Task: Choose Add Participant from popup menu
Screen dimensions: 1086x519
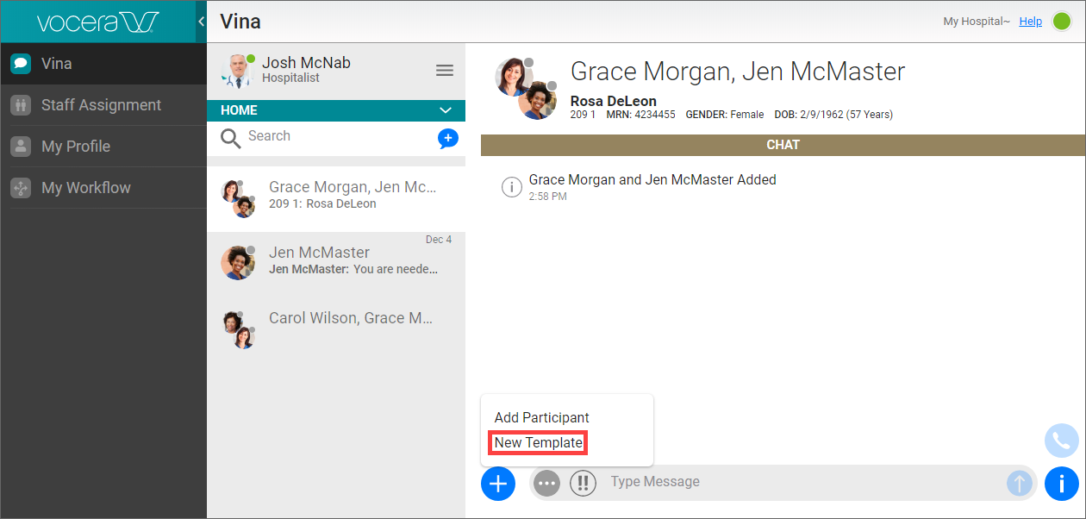Action: coord(541,417)
